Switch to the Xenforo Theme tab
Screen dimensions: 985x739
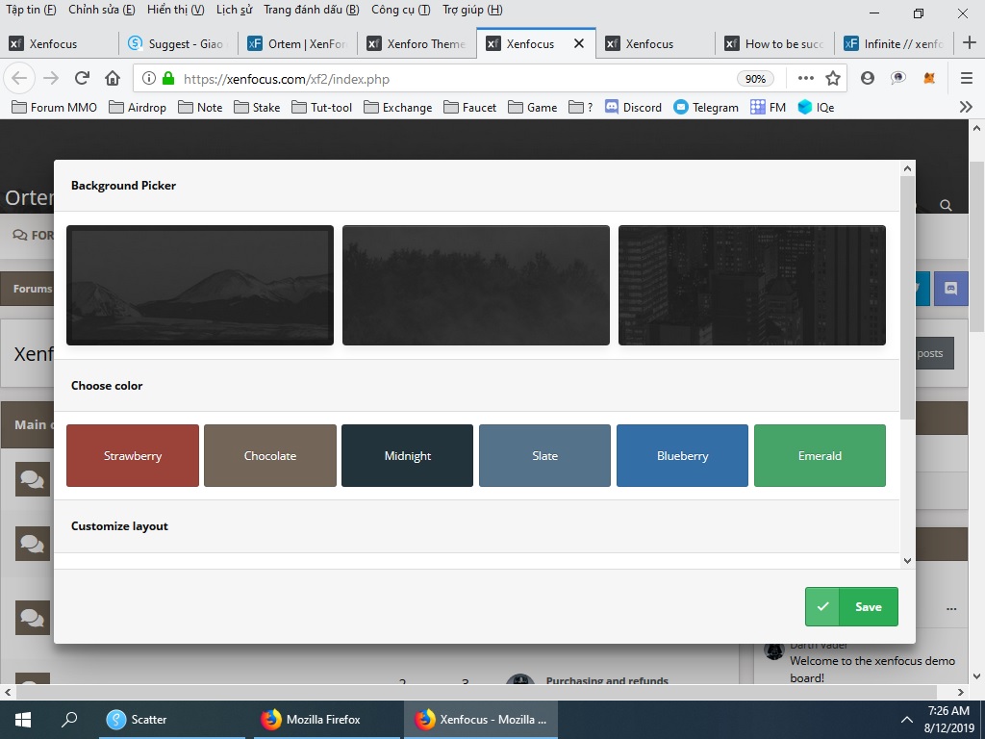[417, 43]
